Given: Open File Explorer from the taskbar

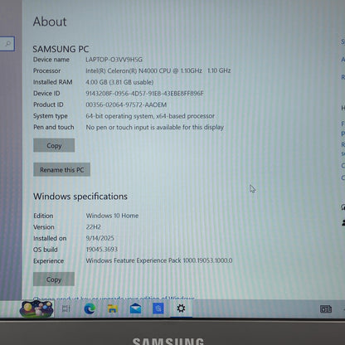Looking at the screenshot, I should [113, 309].
